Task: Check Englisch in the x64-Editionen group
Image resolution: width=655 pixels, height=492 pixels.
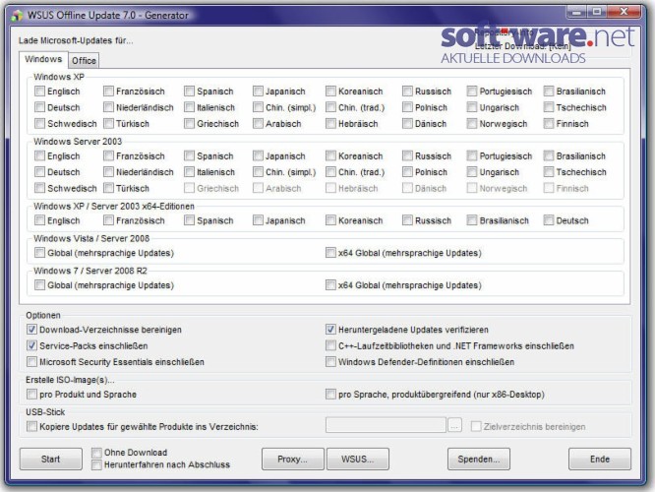Action: point(39,220)
